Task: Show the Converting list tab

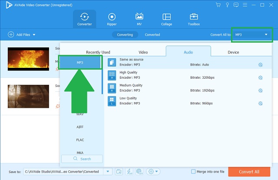Action: tap(125, 35)
